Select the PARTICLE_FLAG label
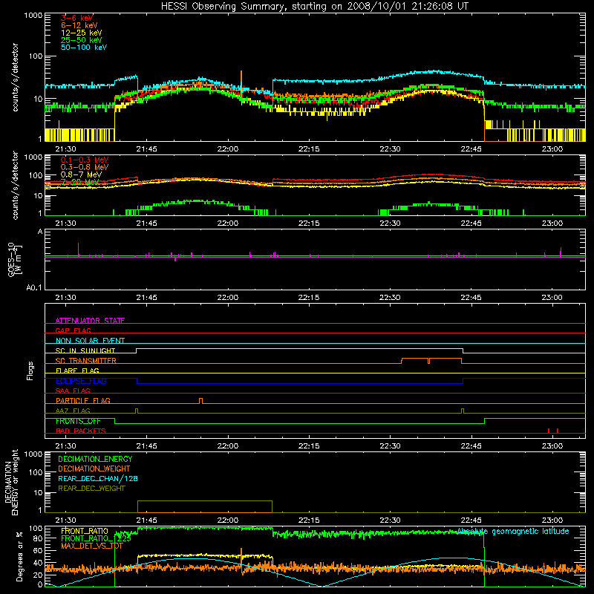 pyautogui.click(x=83, y=400)
